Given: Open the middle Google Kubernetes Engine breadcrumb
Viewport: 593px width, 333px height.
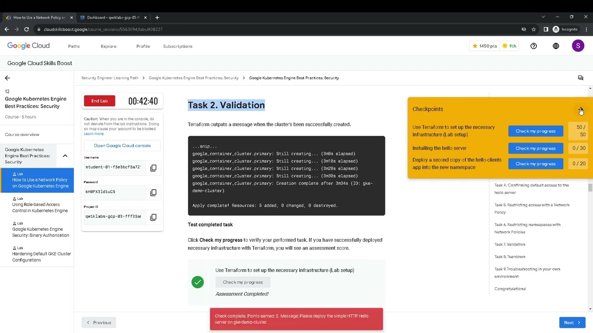Looking at the screenshot, I should click(194, 78).
